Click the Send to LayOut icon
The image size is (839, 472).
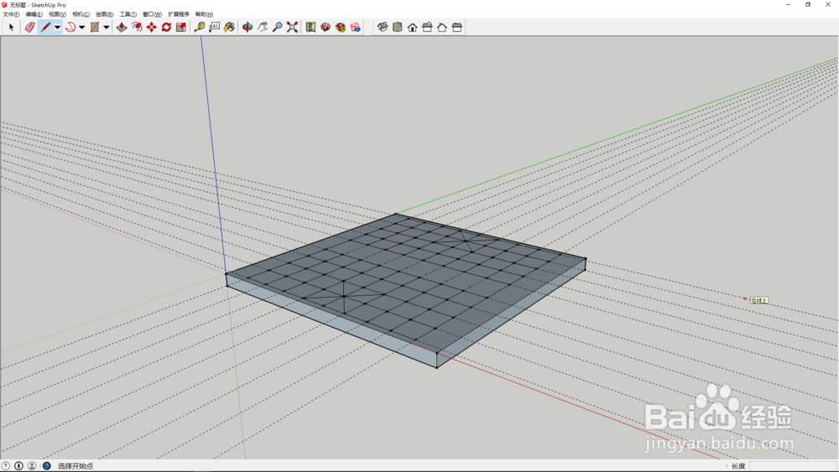(x=355, y=28)
